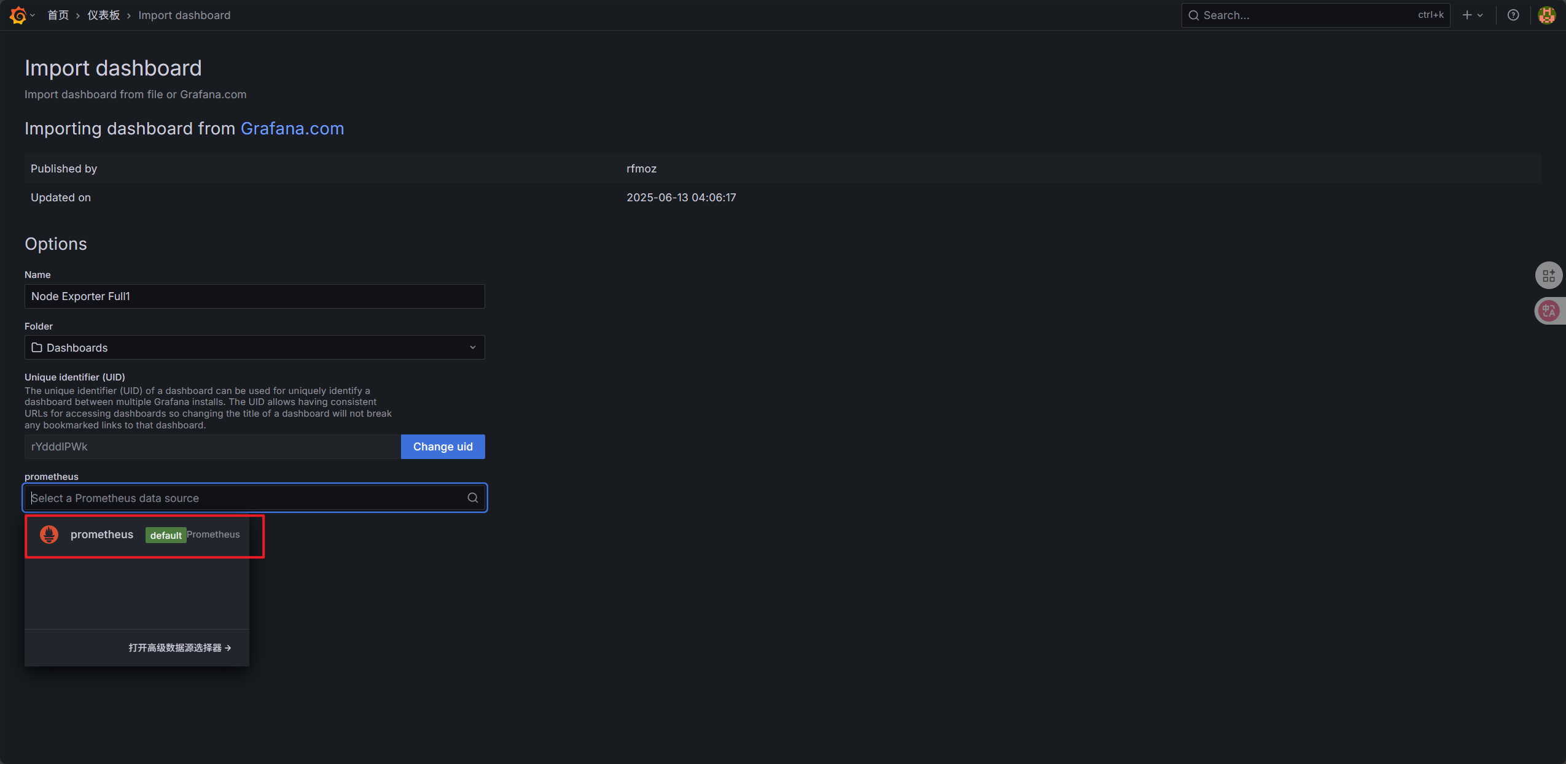Click the date 2025-06-13 04:06:17

681,198
